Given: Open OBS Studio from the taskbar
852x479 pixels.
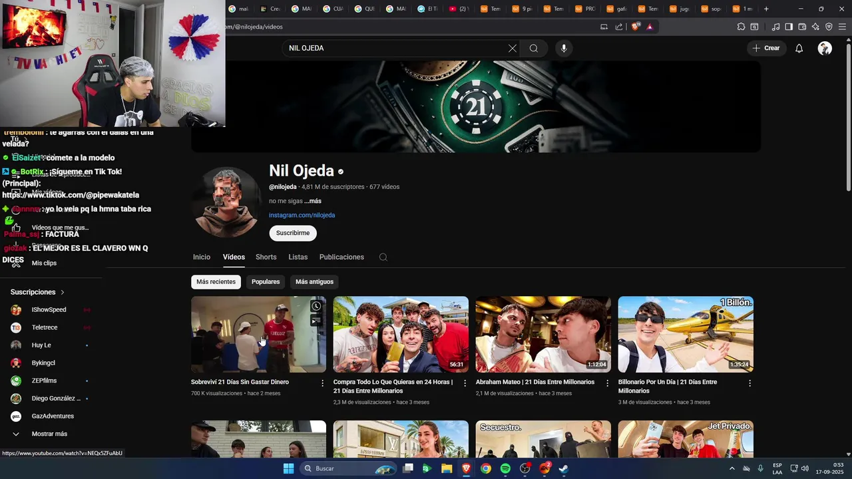Looking at the screenshot, I should pyautogui.click(x=525, y=468).
